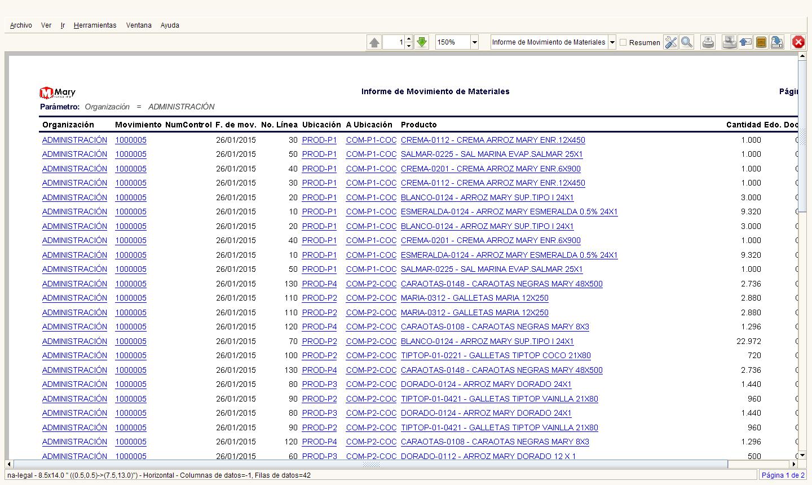Image resolution: width=812 pixels, height=485 pixels.
Task: Click the F. de mov. column header
Action: [236, 125]
